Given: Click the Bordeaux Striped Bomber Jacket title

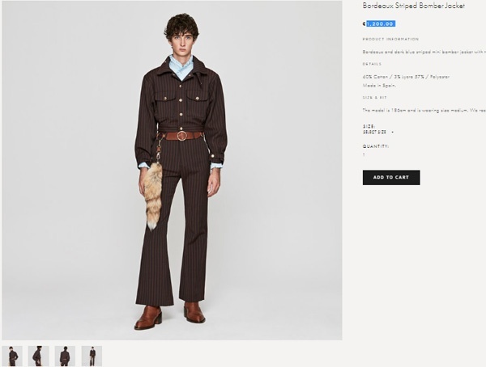Looking at the screenshot, I should point(413,6).
